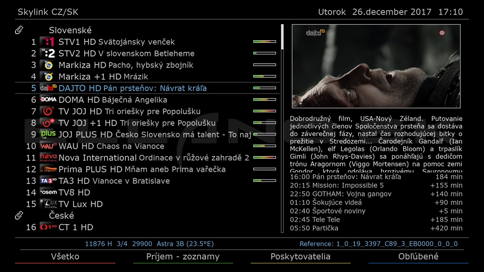Switch to the Poskytovatelia tab
Image resolution: width=484 pixels, height=272 pixels.
(x=300, y=257)
